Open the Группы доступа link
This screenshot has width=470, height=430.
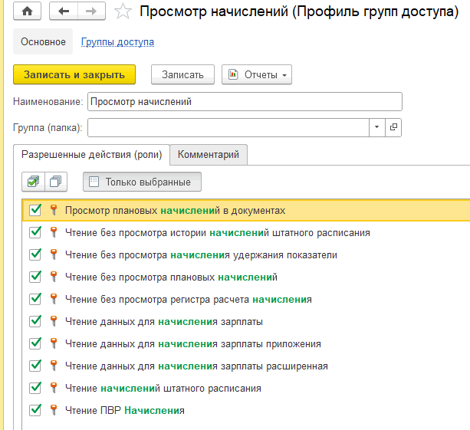click(x=117, y=42)
